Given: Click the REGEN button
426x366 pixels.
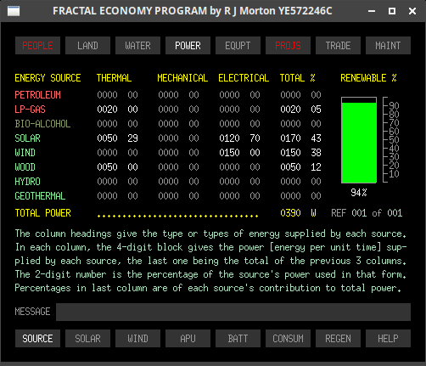Looking at the screenshot, I should (338, 338).
